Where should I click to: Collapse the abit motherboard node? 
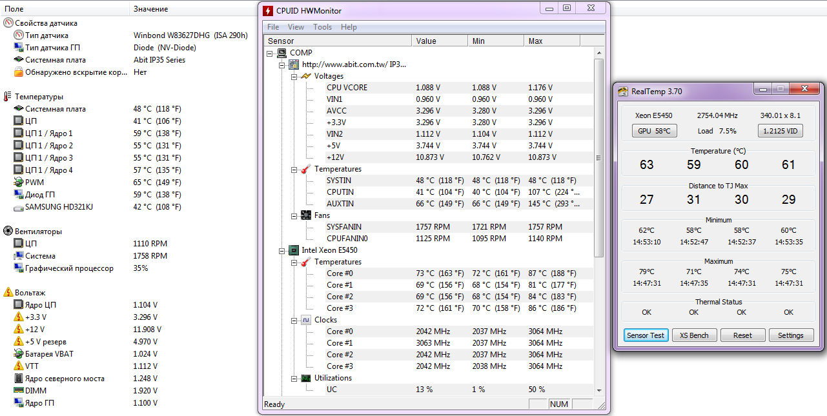[281, 64]
